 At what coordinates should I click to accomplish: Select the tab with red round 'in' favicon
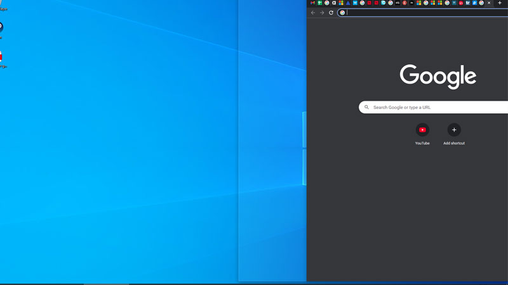(461, 3)
